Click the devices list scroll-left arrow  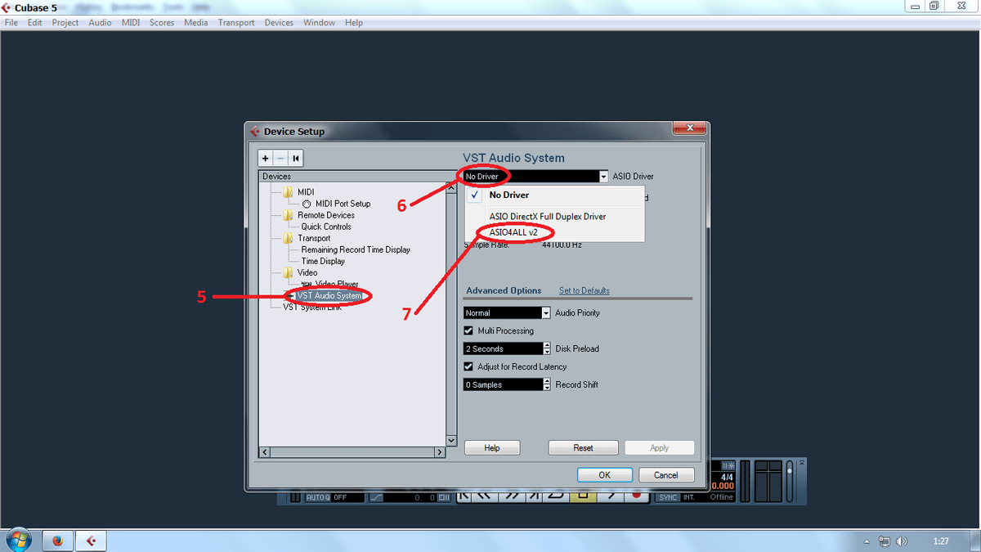tap(265, 452)
